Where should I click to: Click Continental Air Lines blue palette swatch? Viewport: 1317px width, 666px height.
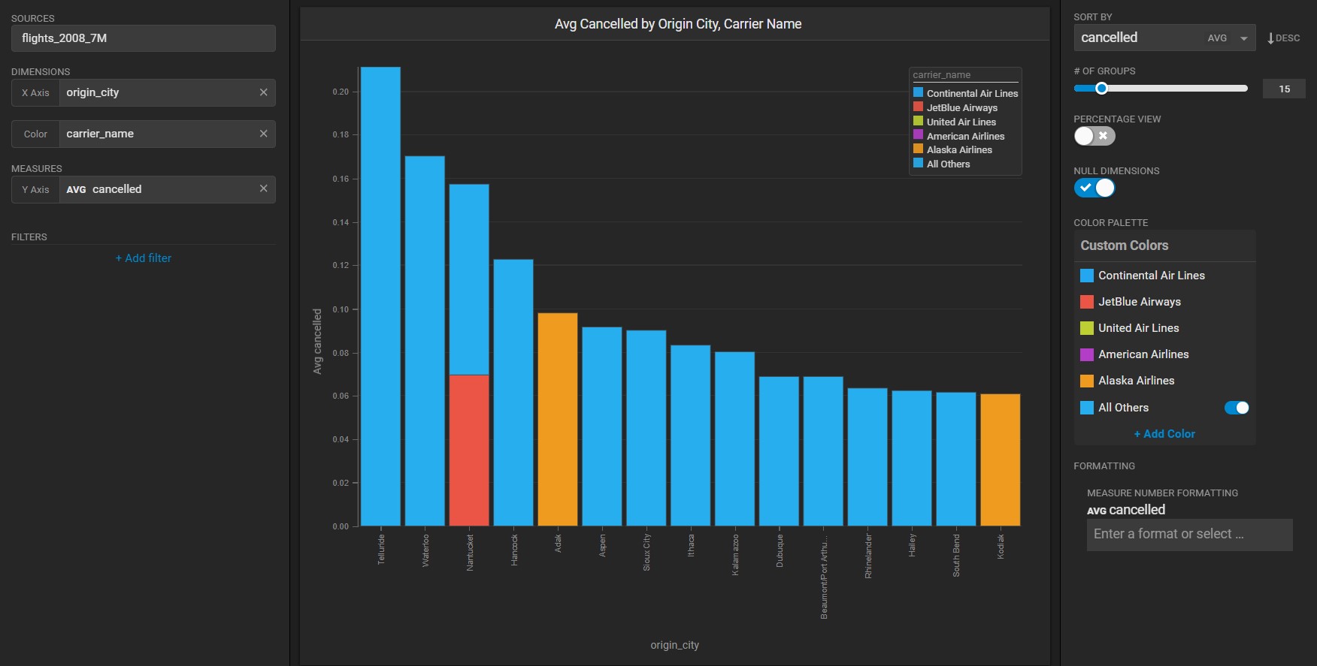coord(1086,276)
